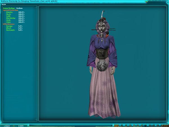
Task: Click the left arrow in the top-left window control
Action: coord(3,4)
